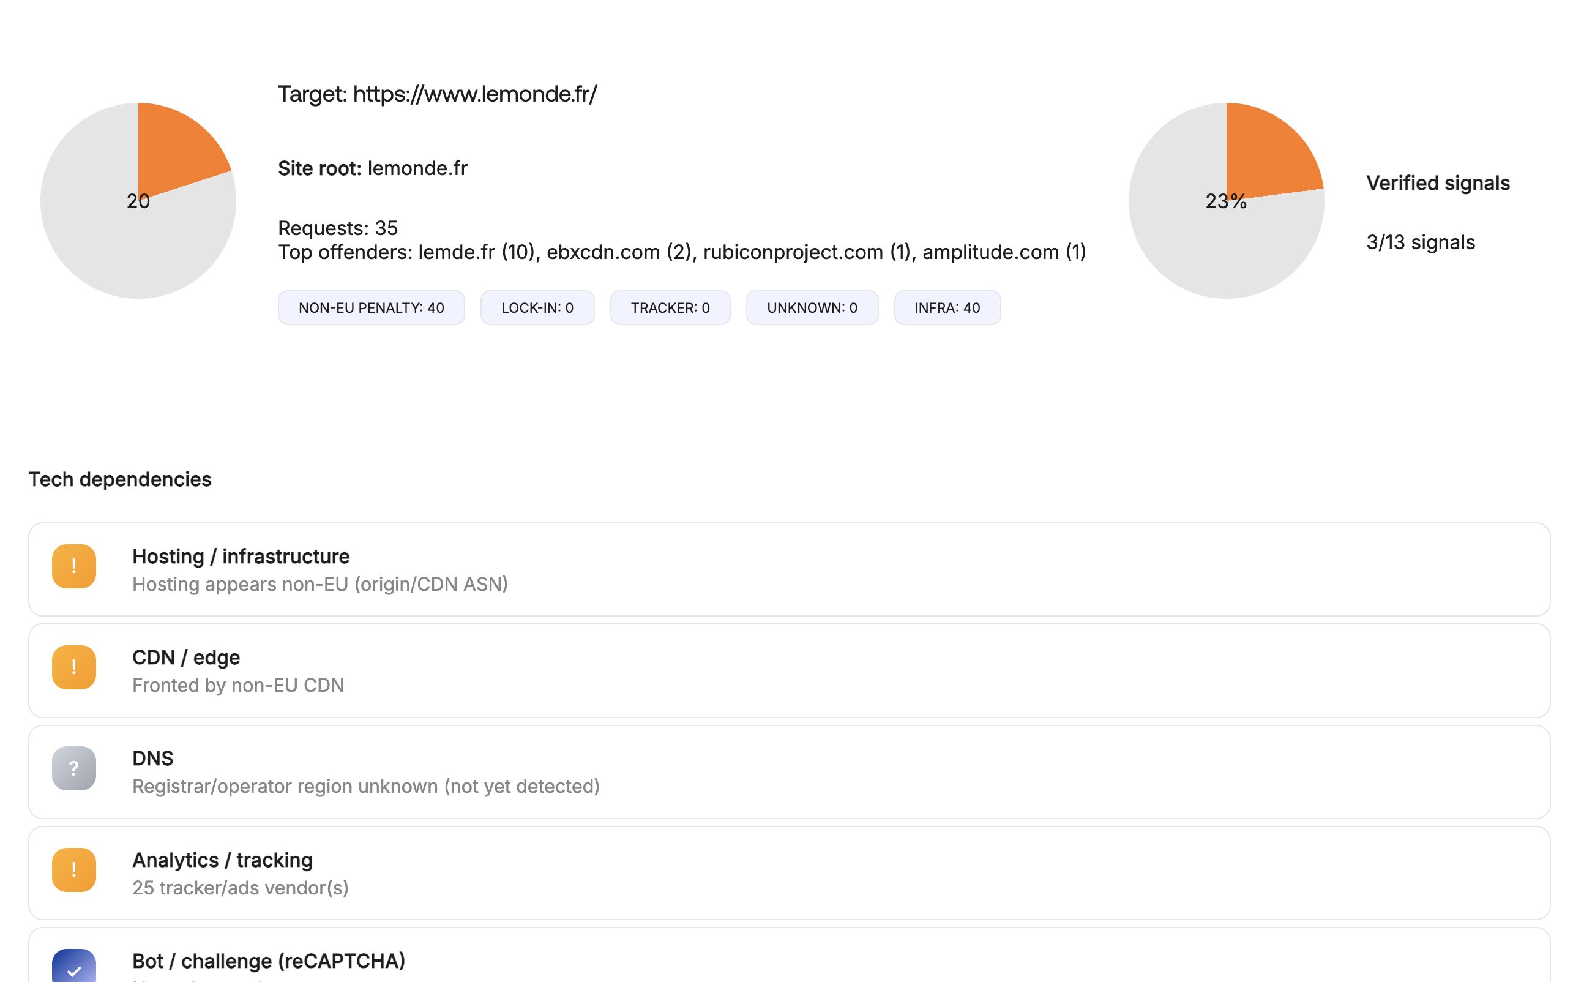1573x982 pixels.
Task: Expand the DNS dependency row
Action: (789, 772)
